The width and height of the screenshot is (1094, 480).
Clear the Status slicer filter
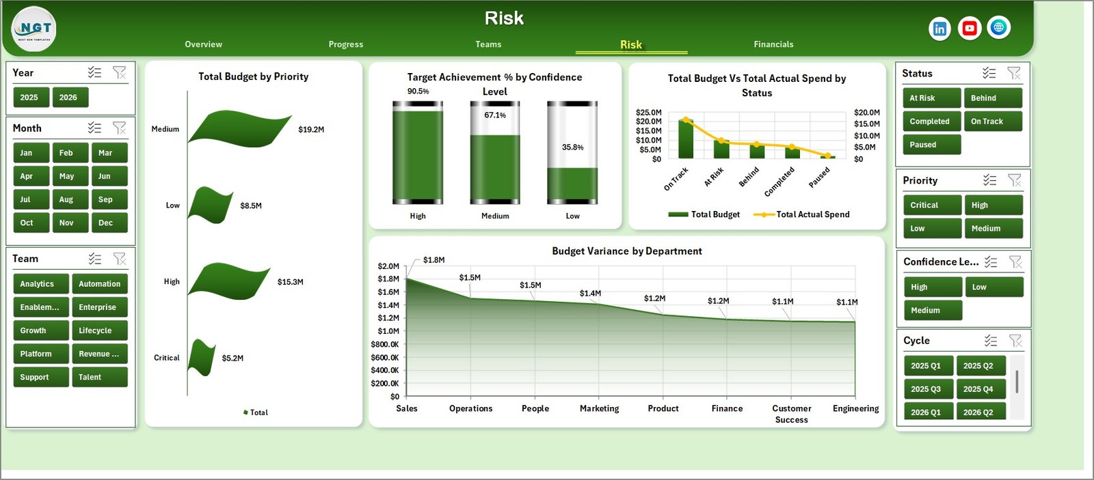(1014, 73)
